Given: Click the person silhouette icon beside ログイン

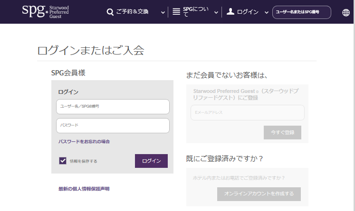Looking at the screenshot, I should coord(230,11).
